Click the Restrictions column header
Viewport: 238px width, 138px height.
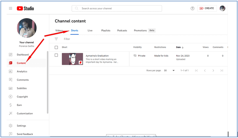[x=160, y=47]
